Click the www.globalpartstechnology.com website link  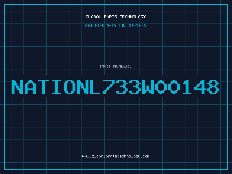coord(116,156)
